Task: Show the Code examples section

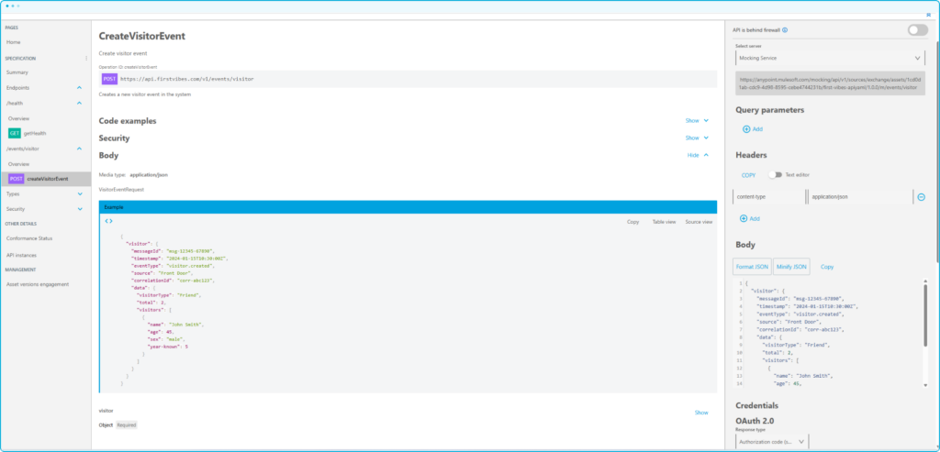Action: 697,120
